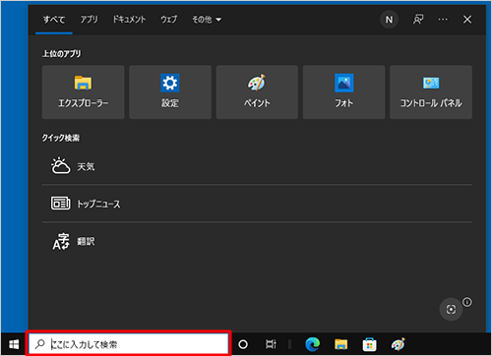Switch to the ドキュメント tab

129,20
